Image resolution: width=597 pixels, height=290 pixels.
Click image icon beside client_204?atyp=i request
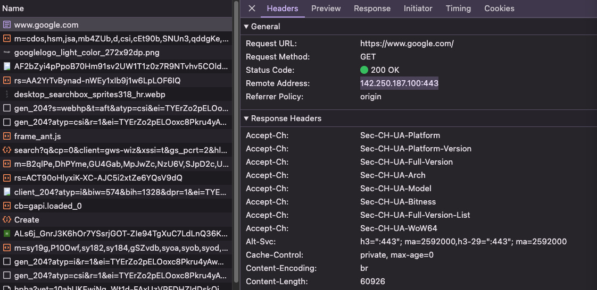click(6, 192)
